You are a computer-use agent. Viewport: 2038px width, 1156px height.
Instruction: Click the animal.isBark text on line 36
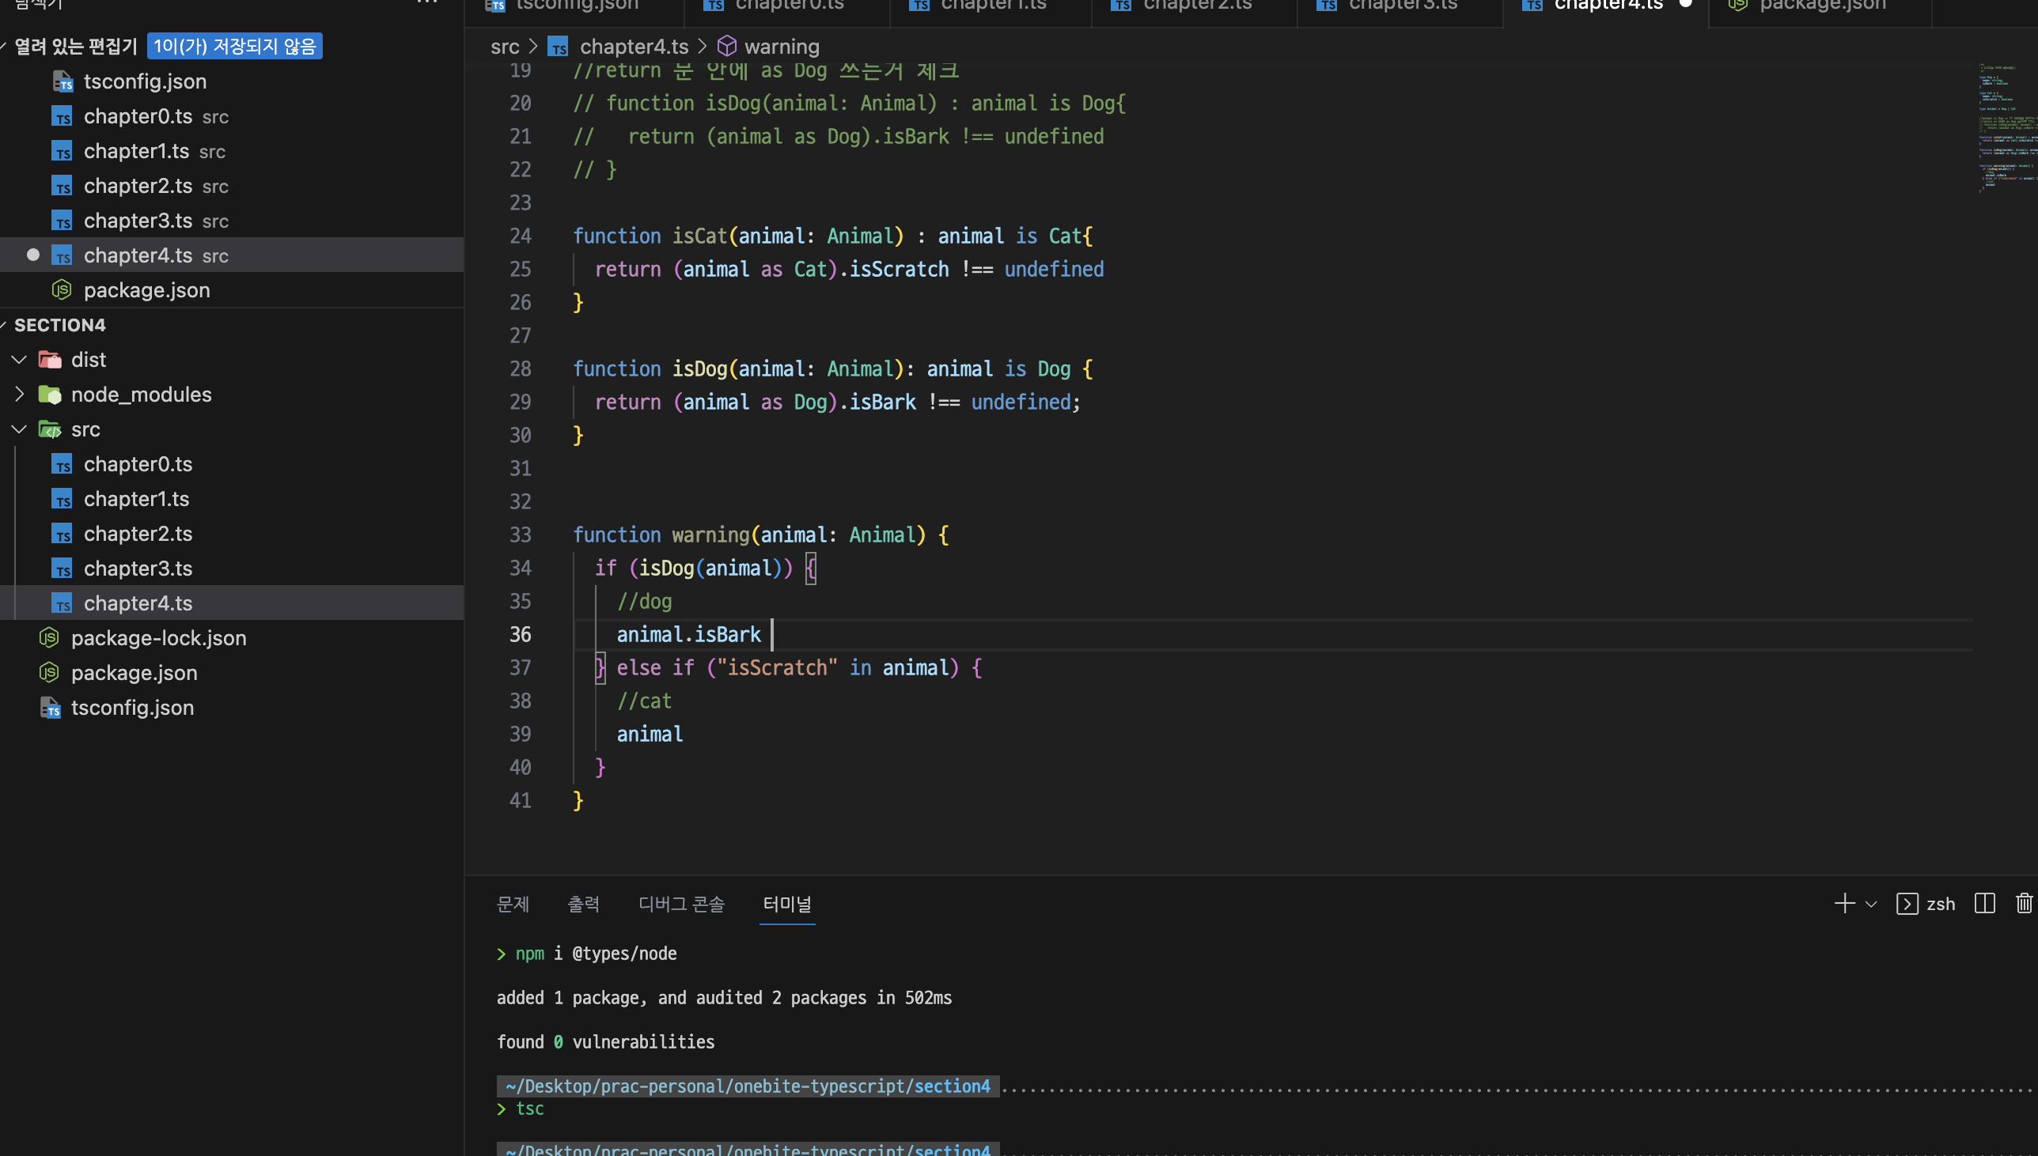click(x=688, y=635)
